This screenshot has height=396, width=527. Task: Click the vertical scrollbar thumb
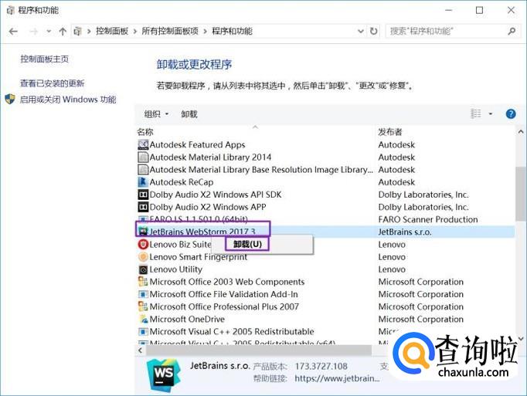point(521,194)
